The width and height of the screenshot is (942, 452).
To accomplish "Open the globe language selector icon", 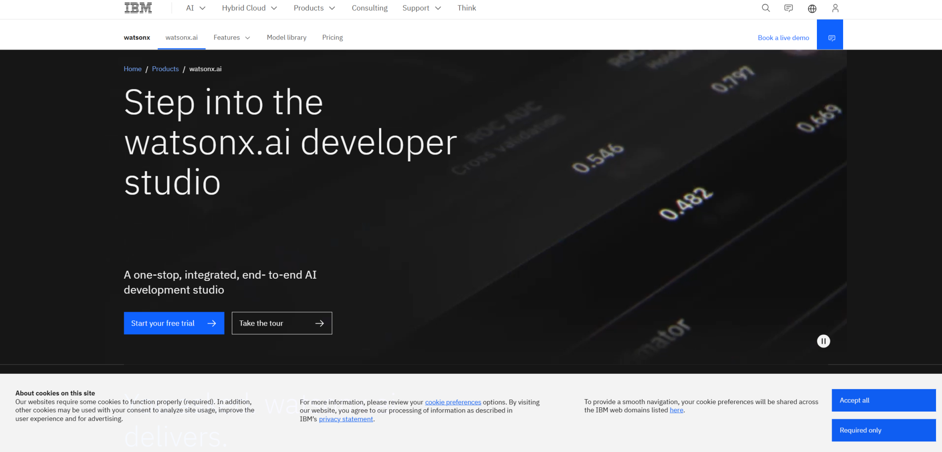I will coord(812,8).
